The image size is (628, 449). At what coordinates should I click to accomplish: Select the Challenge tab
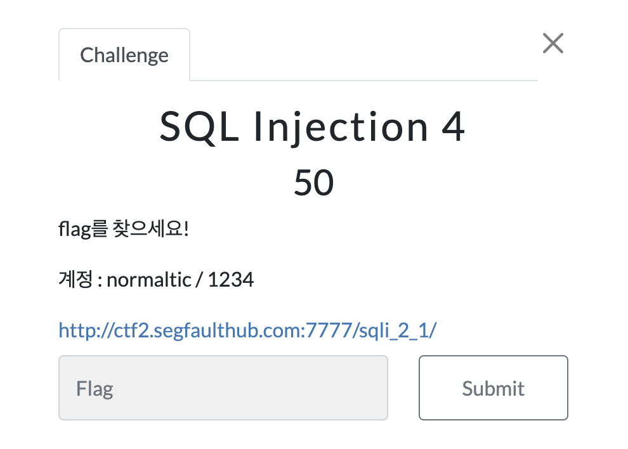tap(124, 55)
